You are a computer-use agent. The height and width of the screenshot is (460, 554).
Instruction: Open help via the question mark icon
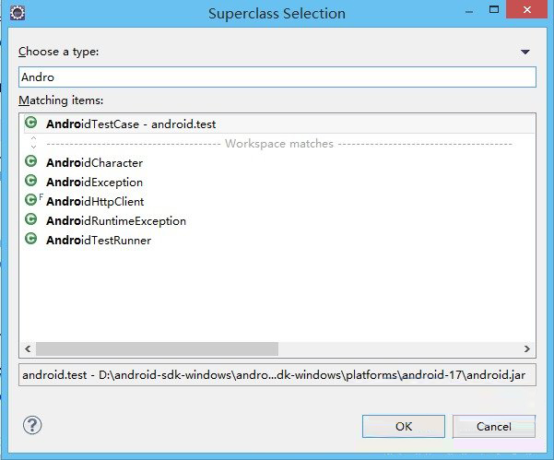coord(32,425)
